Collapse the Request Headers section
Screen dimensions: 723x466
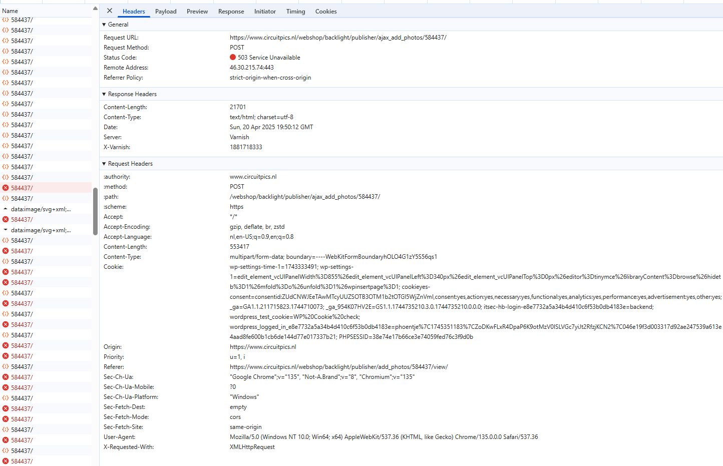[x=127, y=164]
